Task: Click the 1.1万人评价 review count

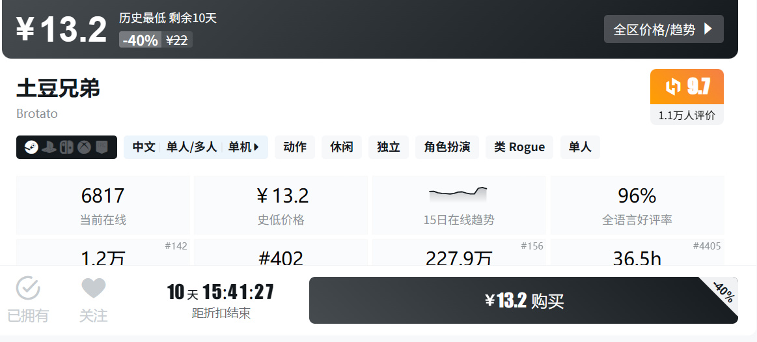Action: coord(687,115)
